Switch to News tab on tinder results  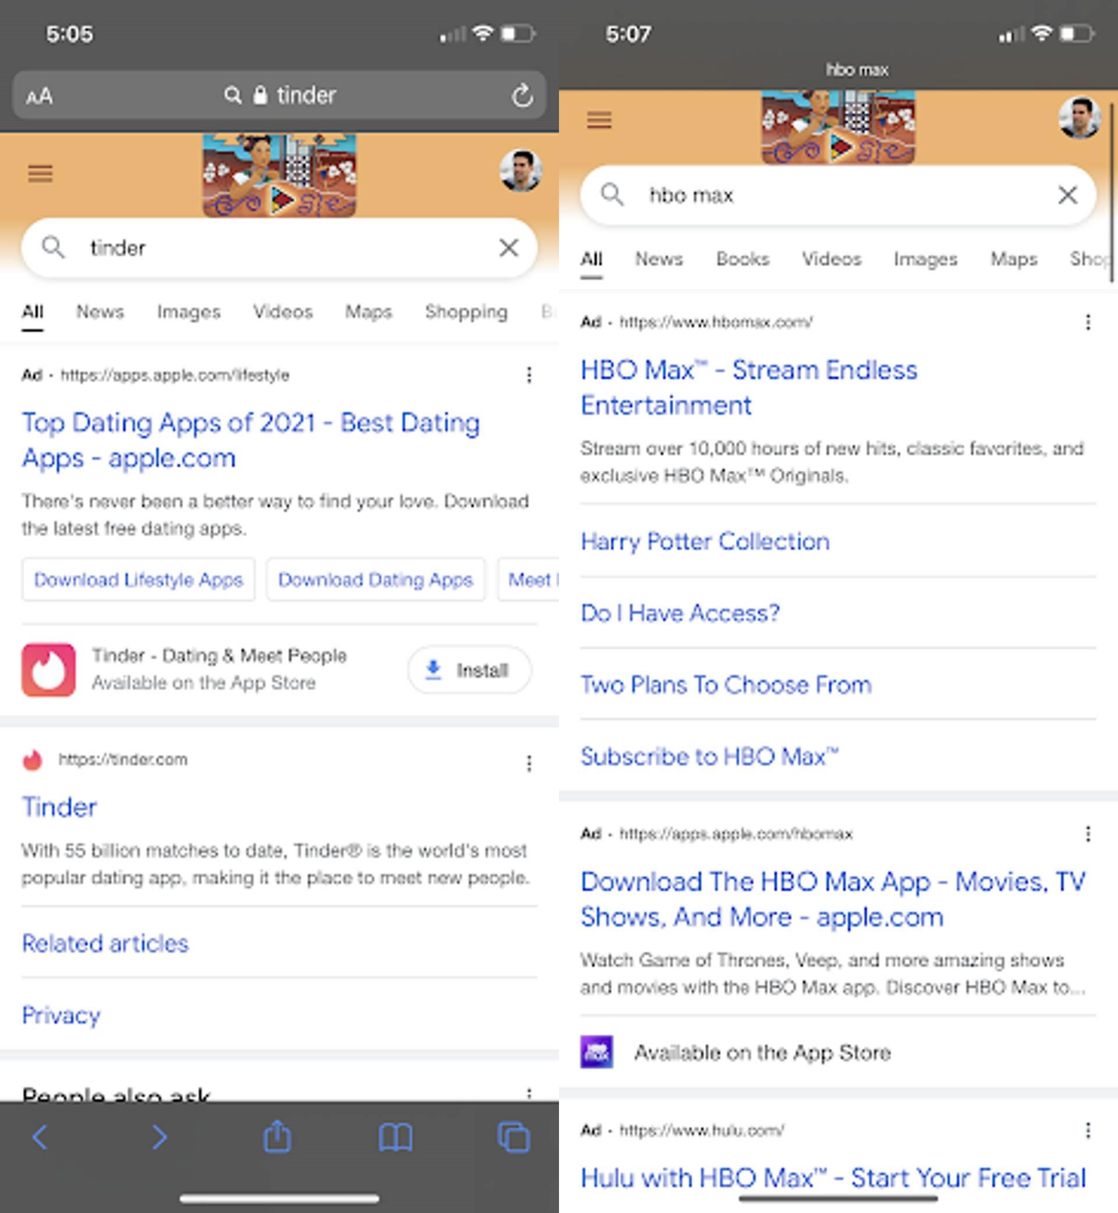(100, 312)
